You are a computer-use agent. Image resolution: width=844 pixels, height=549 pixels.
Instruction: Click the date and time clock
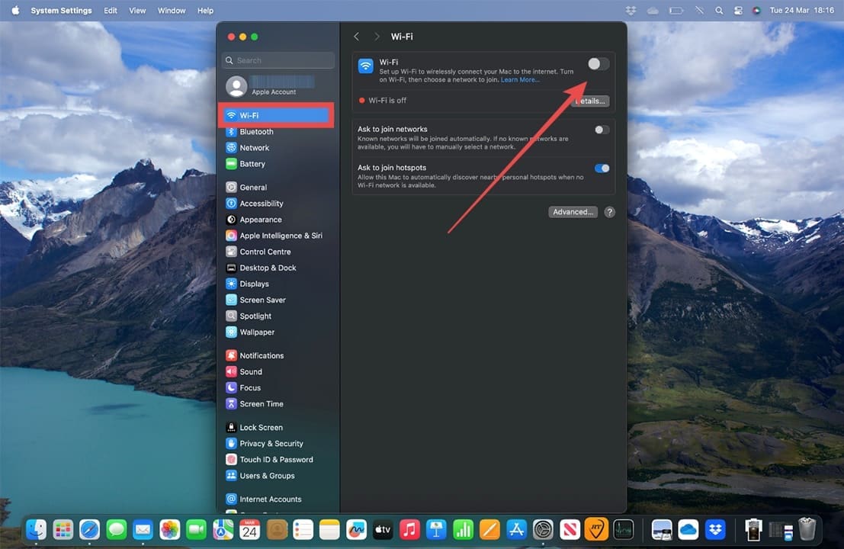point(801,10)
